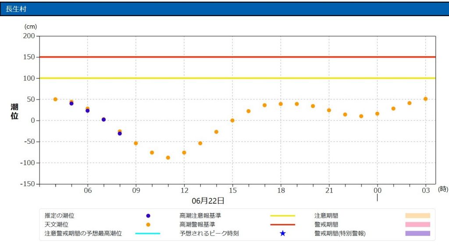Select the last orange tide point at 03時
The width and height of the screenshot is (449, 249).
425,99
